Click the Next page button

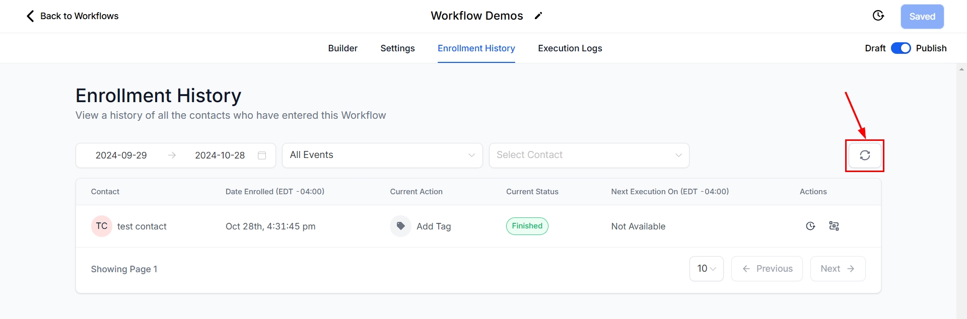tap(837, 269)
